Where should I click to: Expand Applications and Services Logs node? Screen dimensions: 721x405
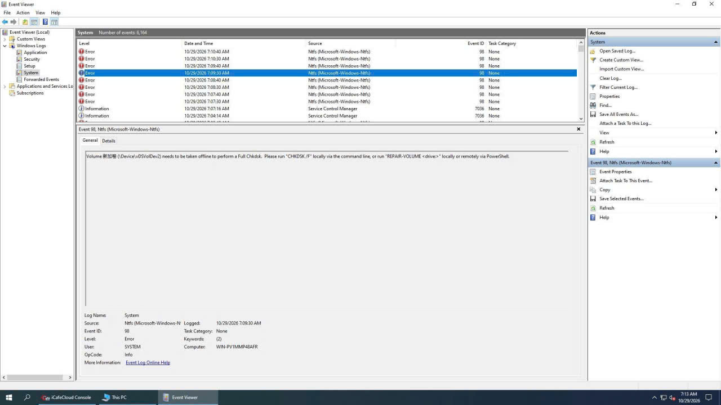click(x=5, y=86)
